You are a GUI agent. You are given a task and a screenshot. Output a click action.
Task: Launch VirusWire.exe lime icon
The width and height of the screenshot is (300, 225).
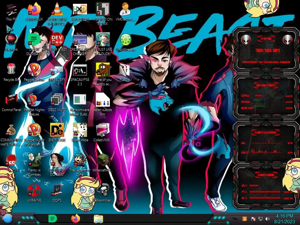(125, 40)
